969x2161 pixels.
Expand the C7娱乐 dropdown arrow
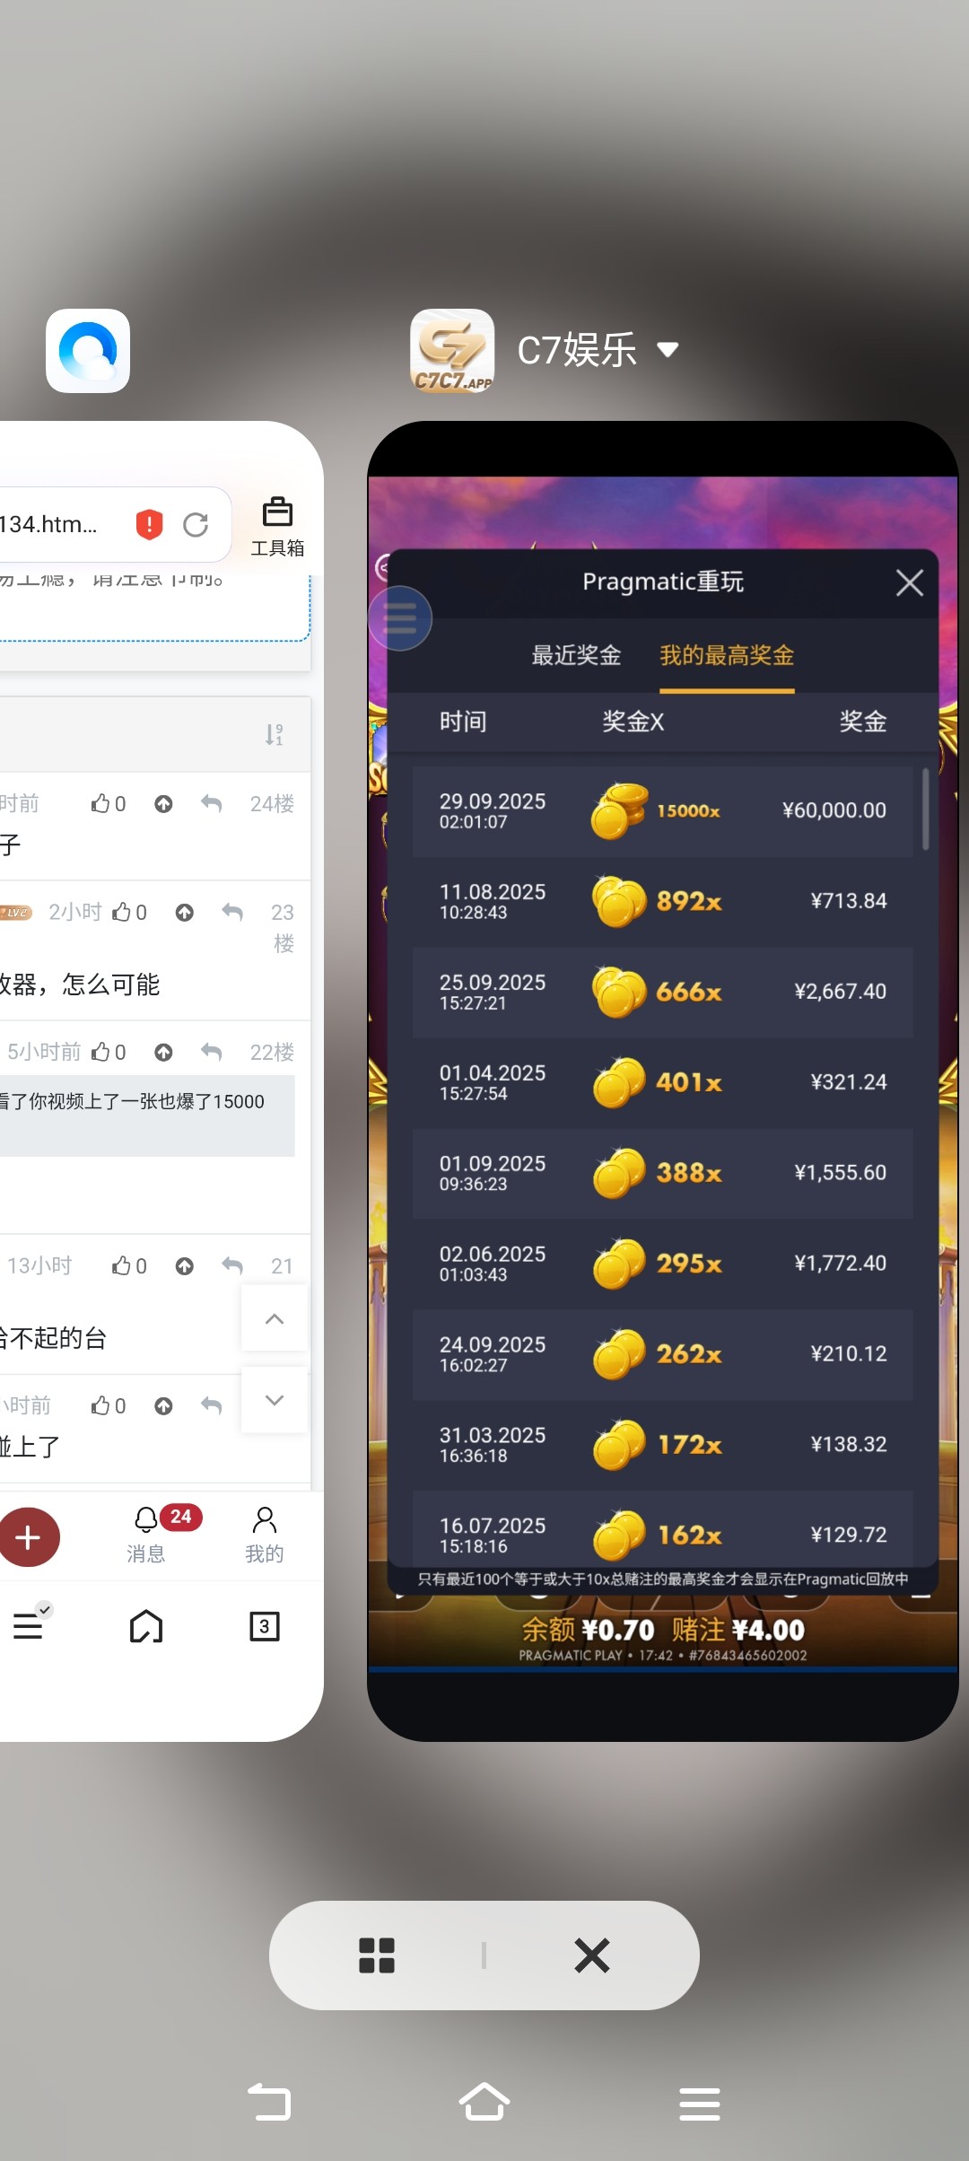(x=668, y=350)
